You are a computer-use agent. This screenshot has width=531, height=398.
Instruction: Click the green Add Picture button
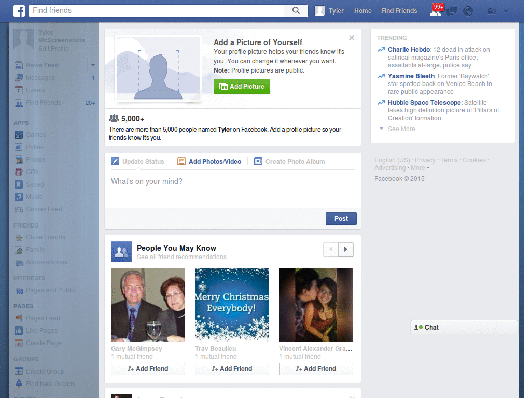(242, 87)
